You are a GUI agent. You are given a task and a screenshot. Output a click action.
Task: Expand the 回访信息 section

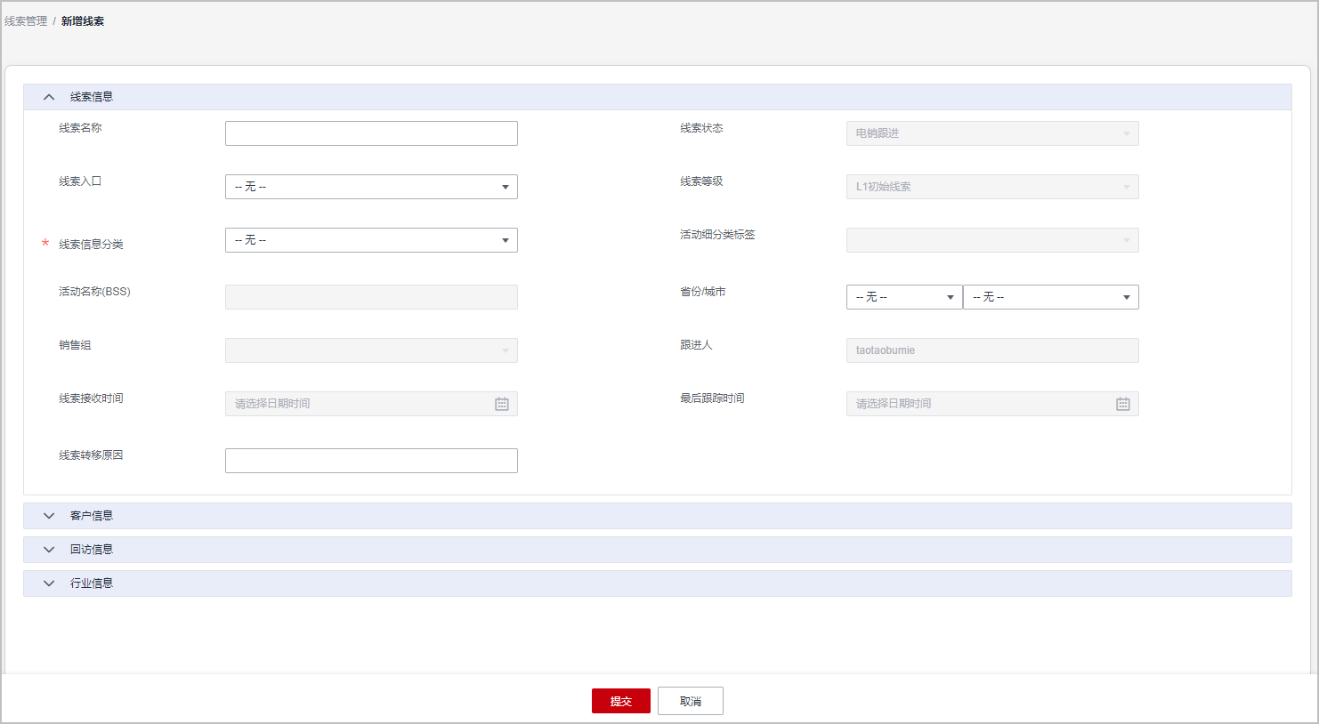pos(49,550)
